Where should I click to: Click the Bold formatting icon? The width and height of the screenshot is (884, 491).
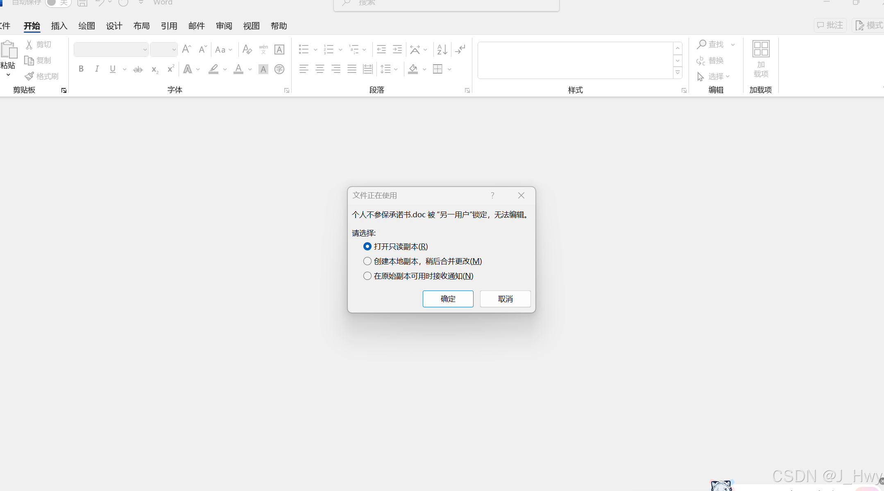81,69
